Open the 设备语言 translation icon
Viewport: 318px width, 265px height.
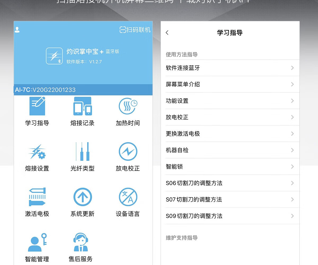[x=128, y=197]
